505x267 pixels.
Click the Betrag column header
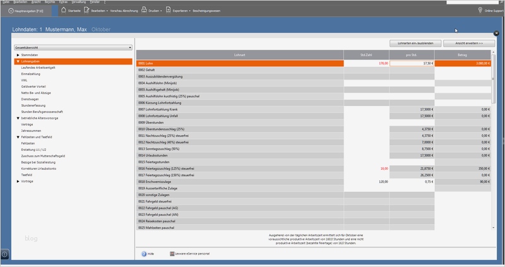(x=463, y=55)
